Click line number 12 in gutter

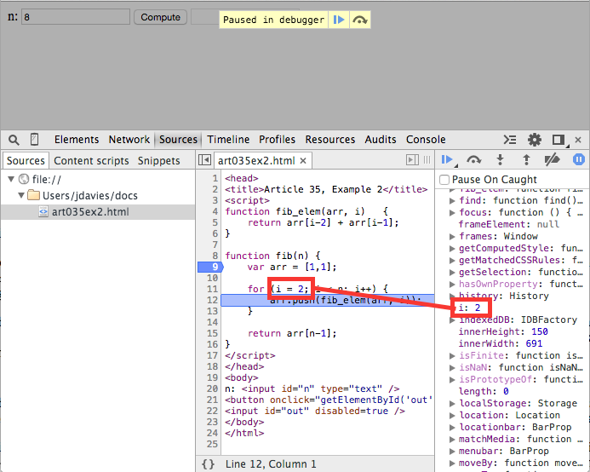tap(212, 300)
